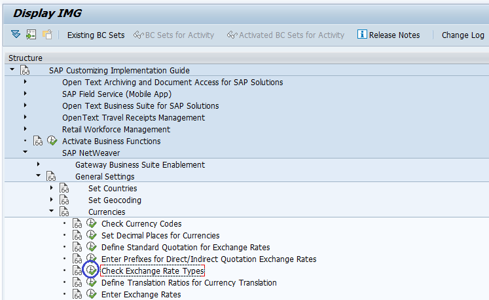Open documentation for Check Currency Codes
This screenshot has width=489, height=300.
(77, 223)
